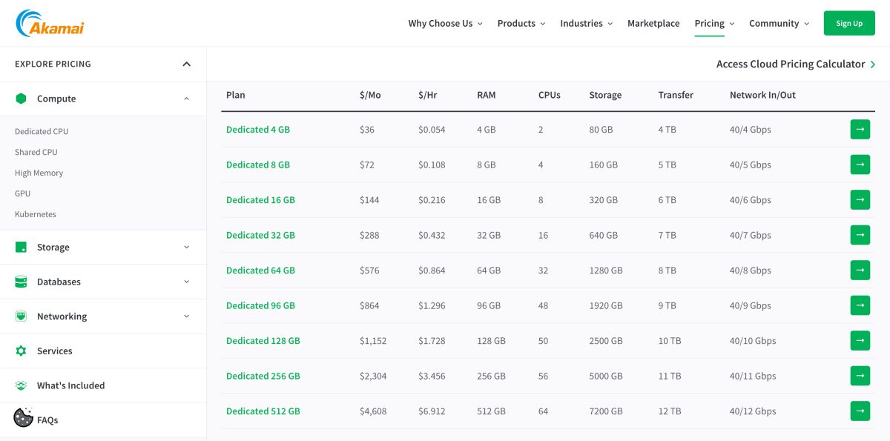Viewport: 890px width, 441px height.
Task: Click the Akamai logo
Action: [x=48, y=22]
